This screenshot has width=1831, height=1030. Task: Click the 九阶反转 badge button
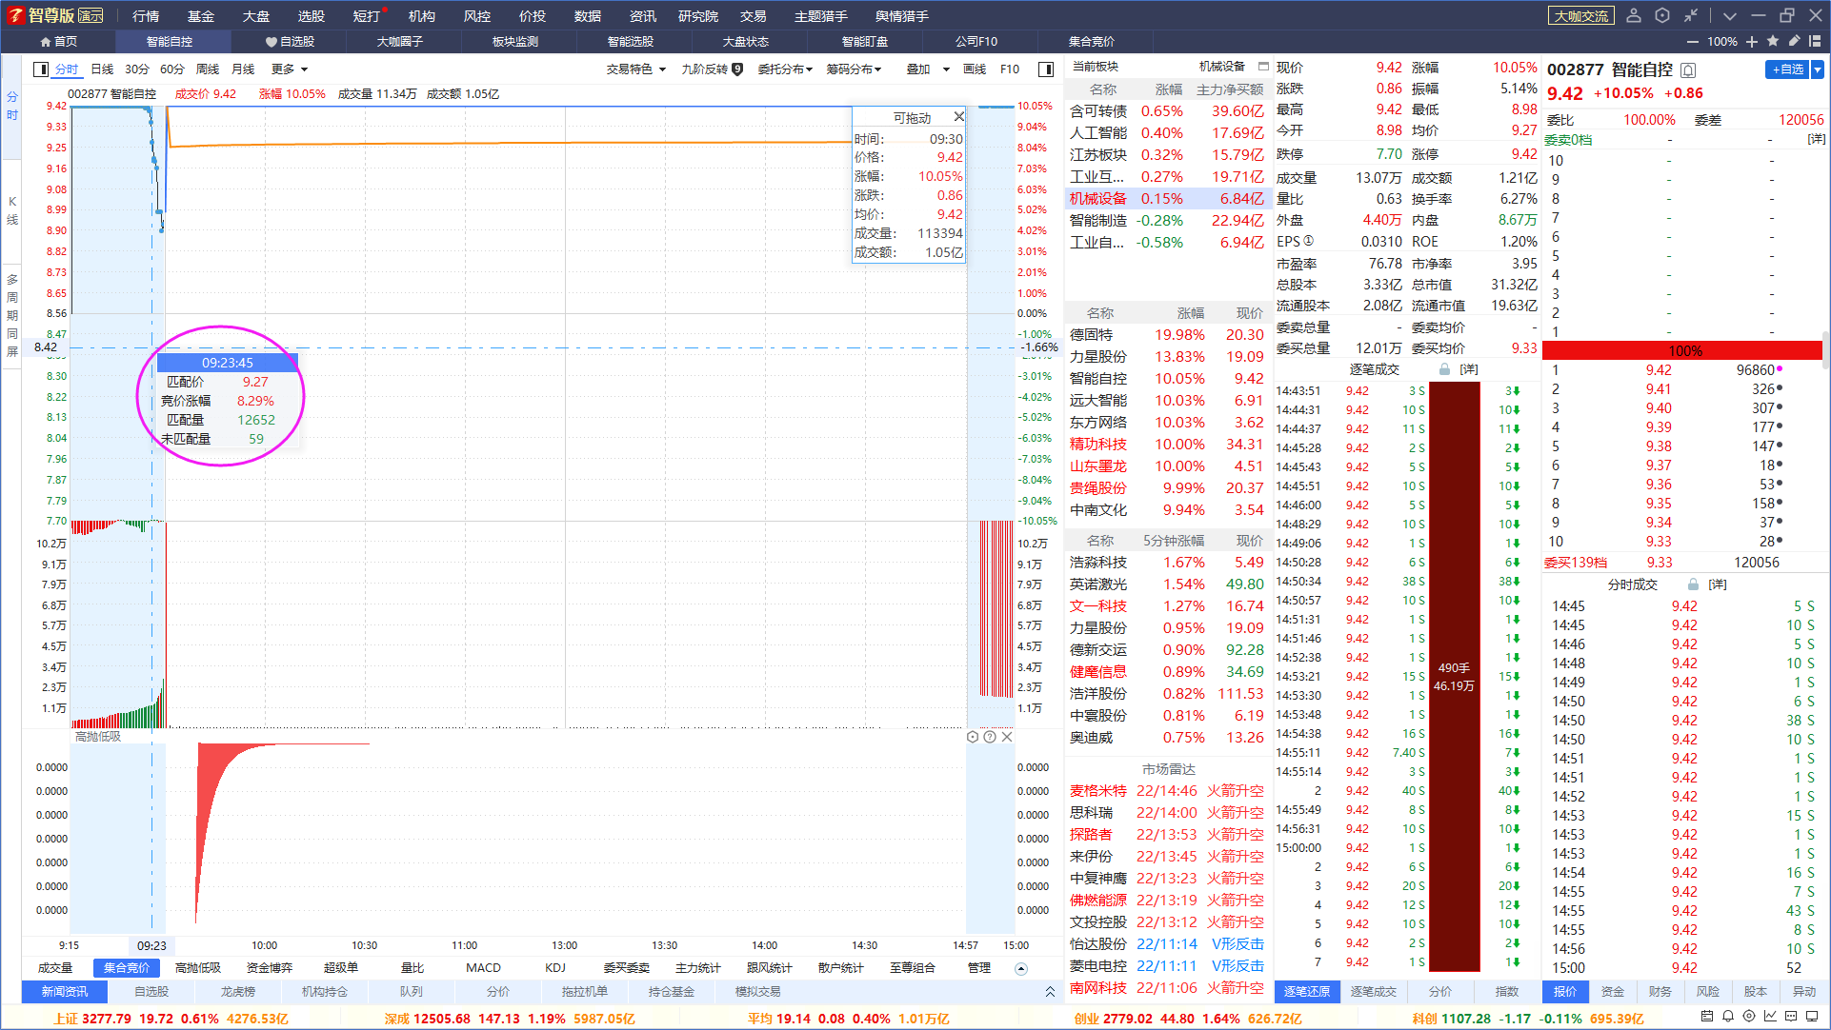713,69
